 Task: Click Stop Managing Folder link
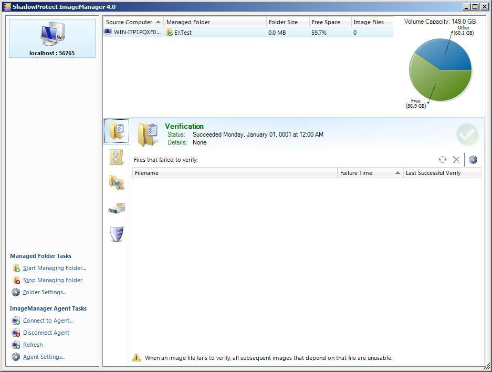53,280
